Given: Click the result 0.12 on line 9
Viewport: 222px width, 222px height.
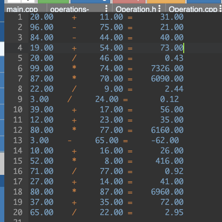Looking at the screenshot, I should [170, 99].
